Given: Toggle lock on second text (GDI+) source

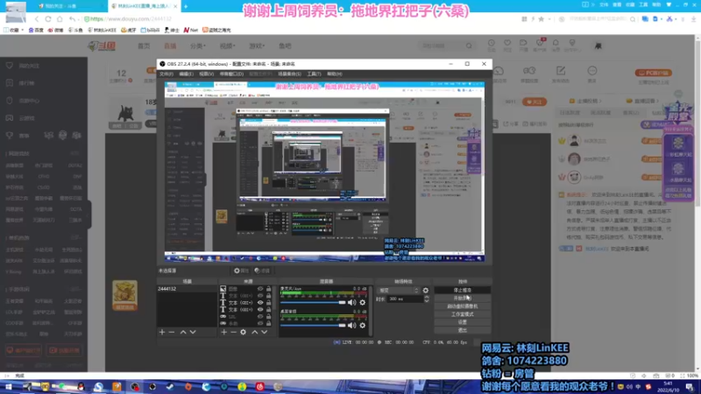Looking at the screenshot, I should [269, 302].
